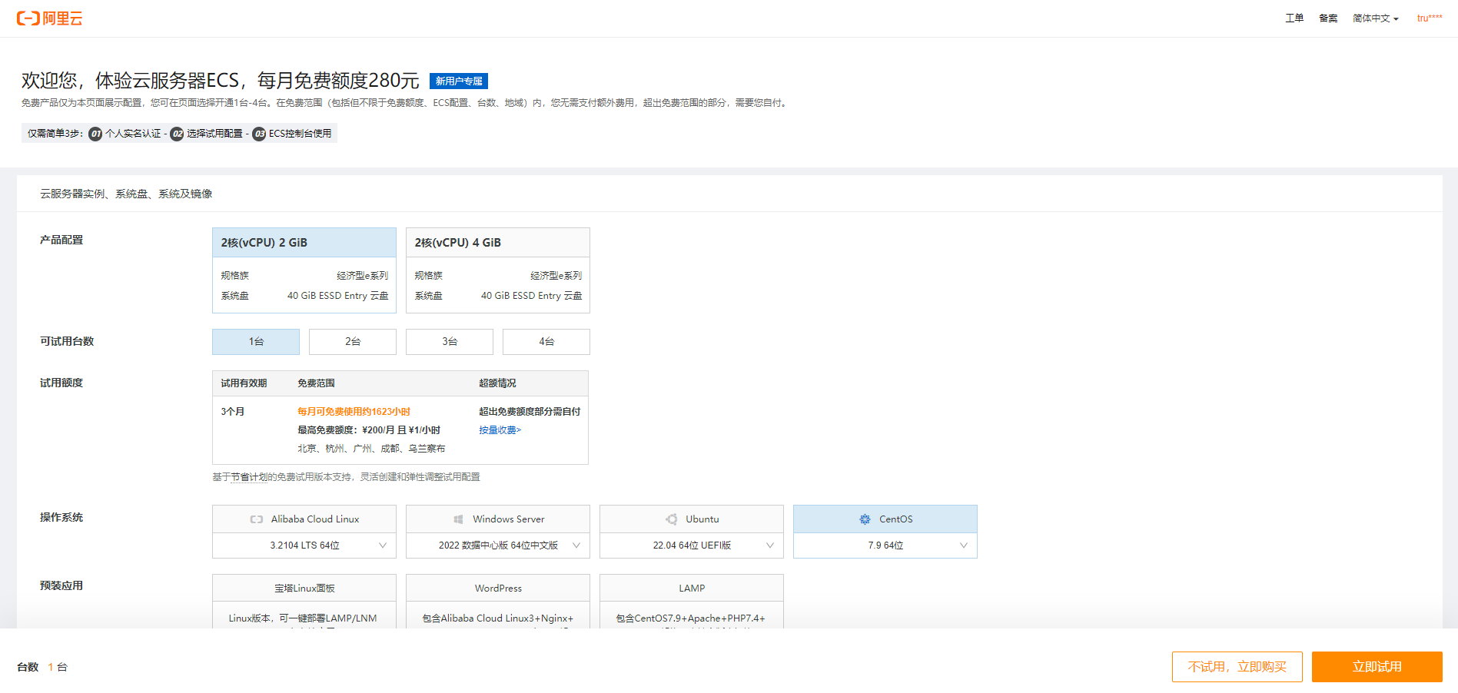Select Ubuntu operating system
The height and width of the screenshot is (693, 1458).
point(692,519)
